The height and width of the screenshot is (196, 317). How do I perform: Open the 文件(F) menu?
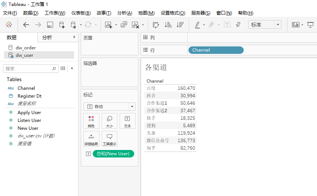click(10, 13)
